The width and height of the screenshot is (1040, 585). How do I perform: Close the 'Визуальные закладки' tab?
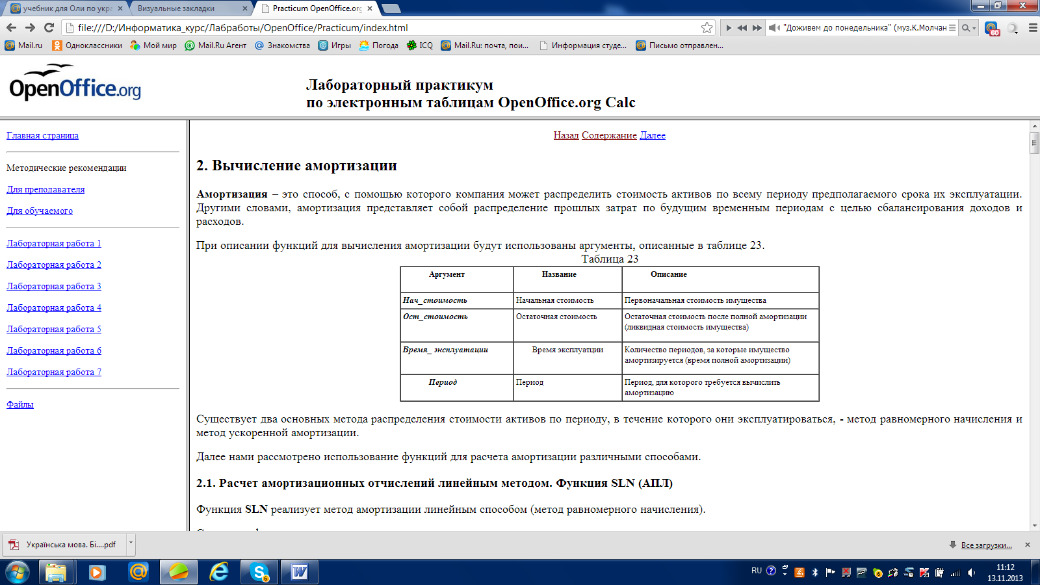tap(244, 8)
